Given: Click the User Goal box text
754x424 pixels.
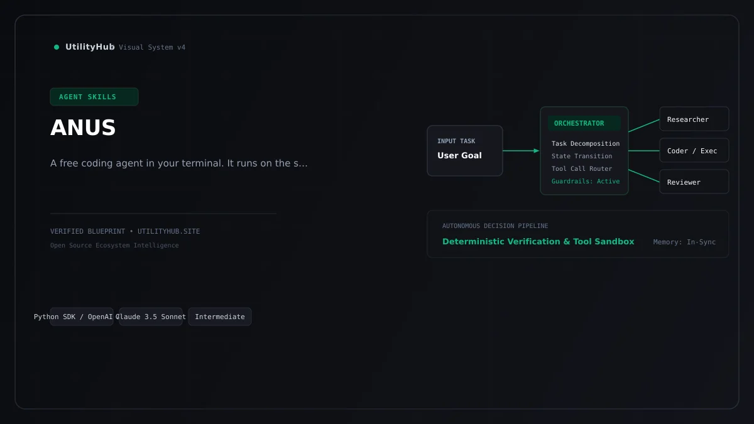Looking at the screenshot, I should [x=459, y=155].
